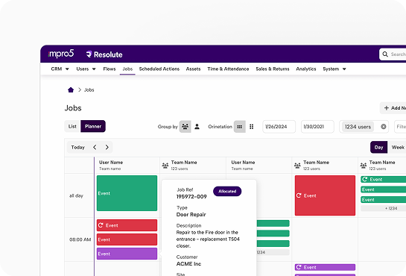Open the Flows menu
This screenshot has width=406, height=276.
[x=110, y=69]
